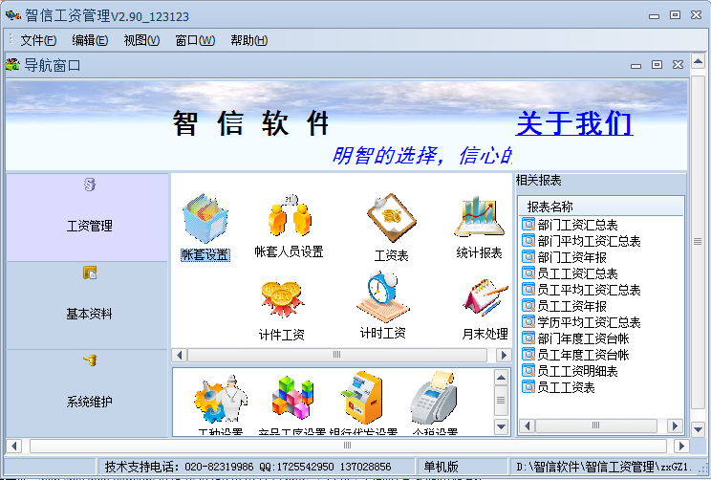Select the 工资管理 sidebar section
Image resolution: width=711 pixels, height=480 pixels.
(88, 217)
